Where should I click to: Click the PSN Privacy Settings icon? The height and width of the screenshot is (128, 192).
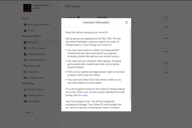click(x=25, y=48)
